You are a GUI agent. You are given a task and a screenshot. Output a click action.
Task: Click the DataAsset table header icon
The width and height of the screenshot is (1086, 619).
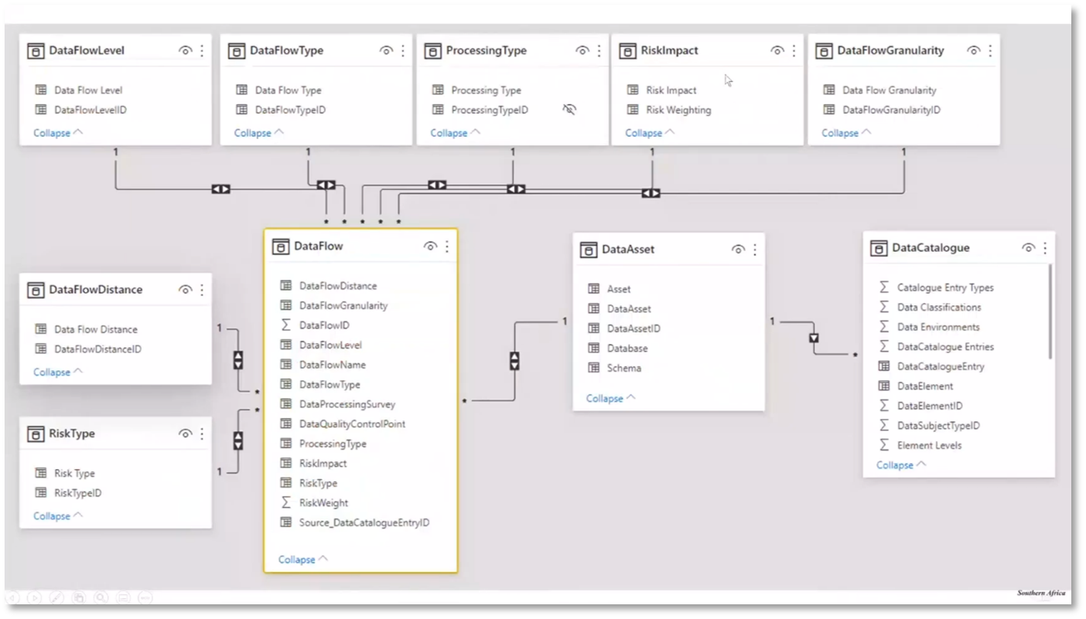589,250
